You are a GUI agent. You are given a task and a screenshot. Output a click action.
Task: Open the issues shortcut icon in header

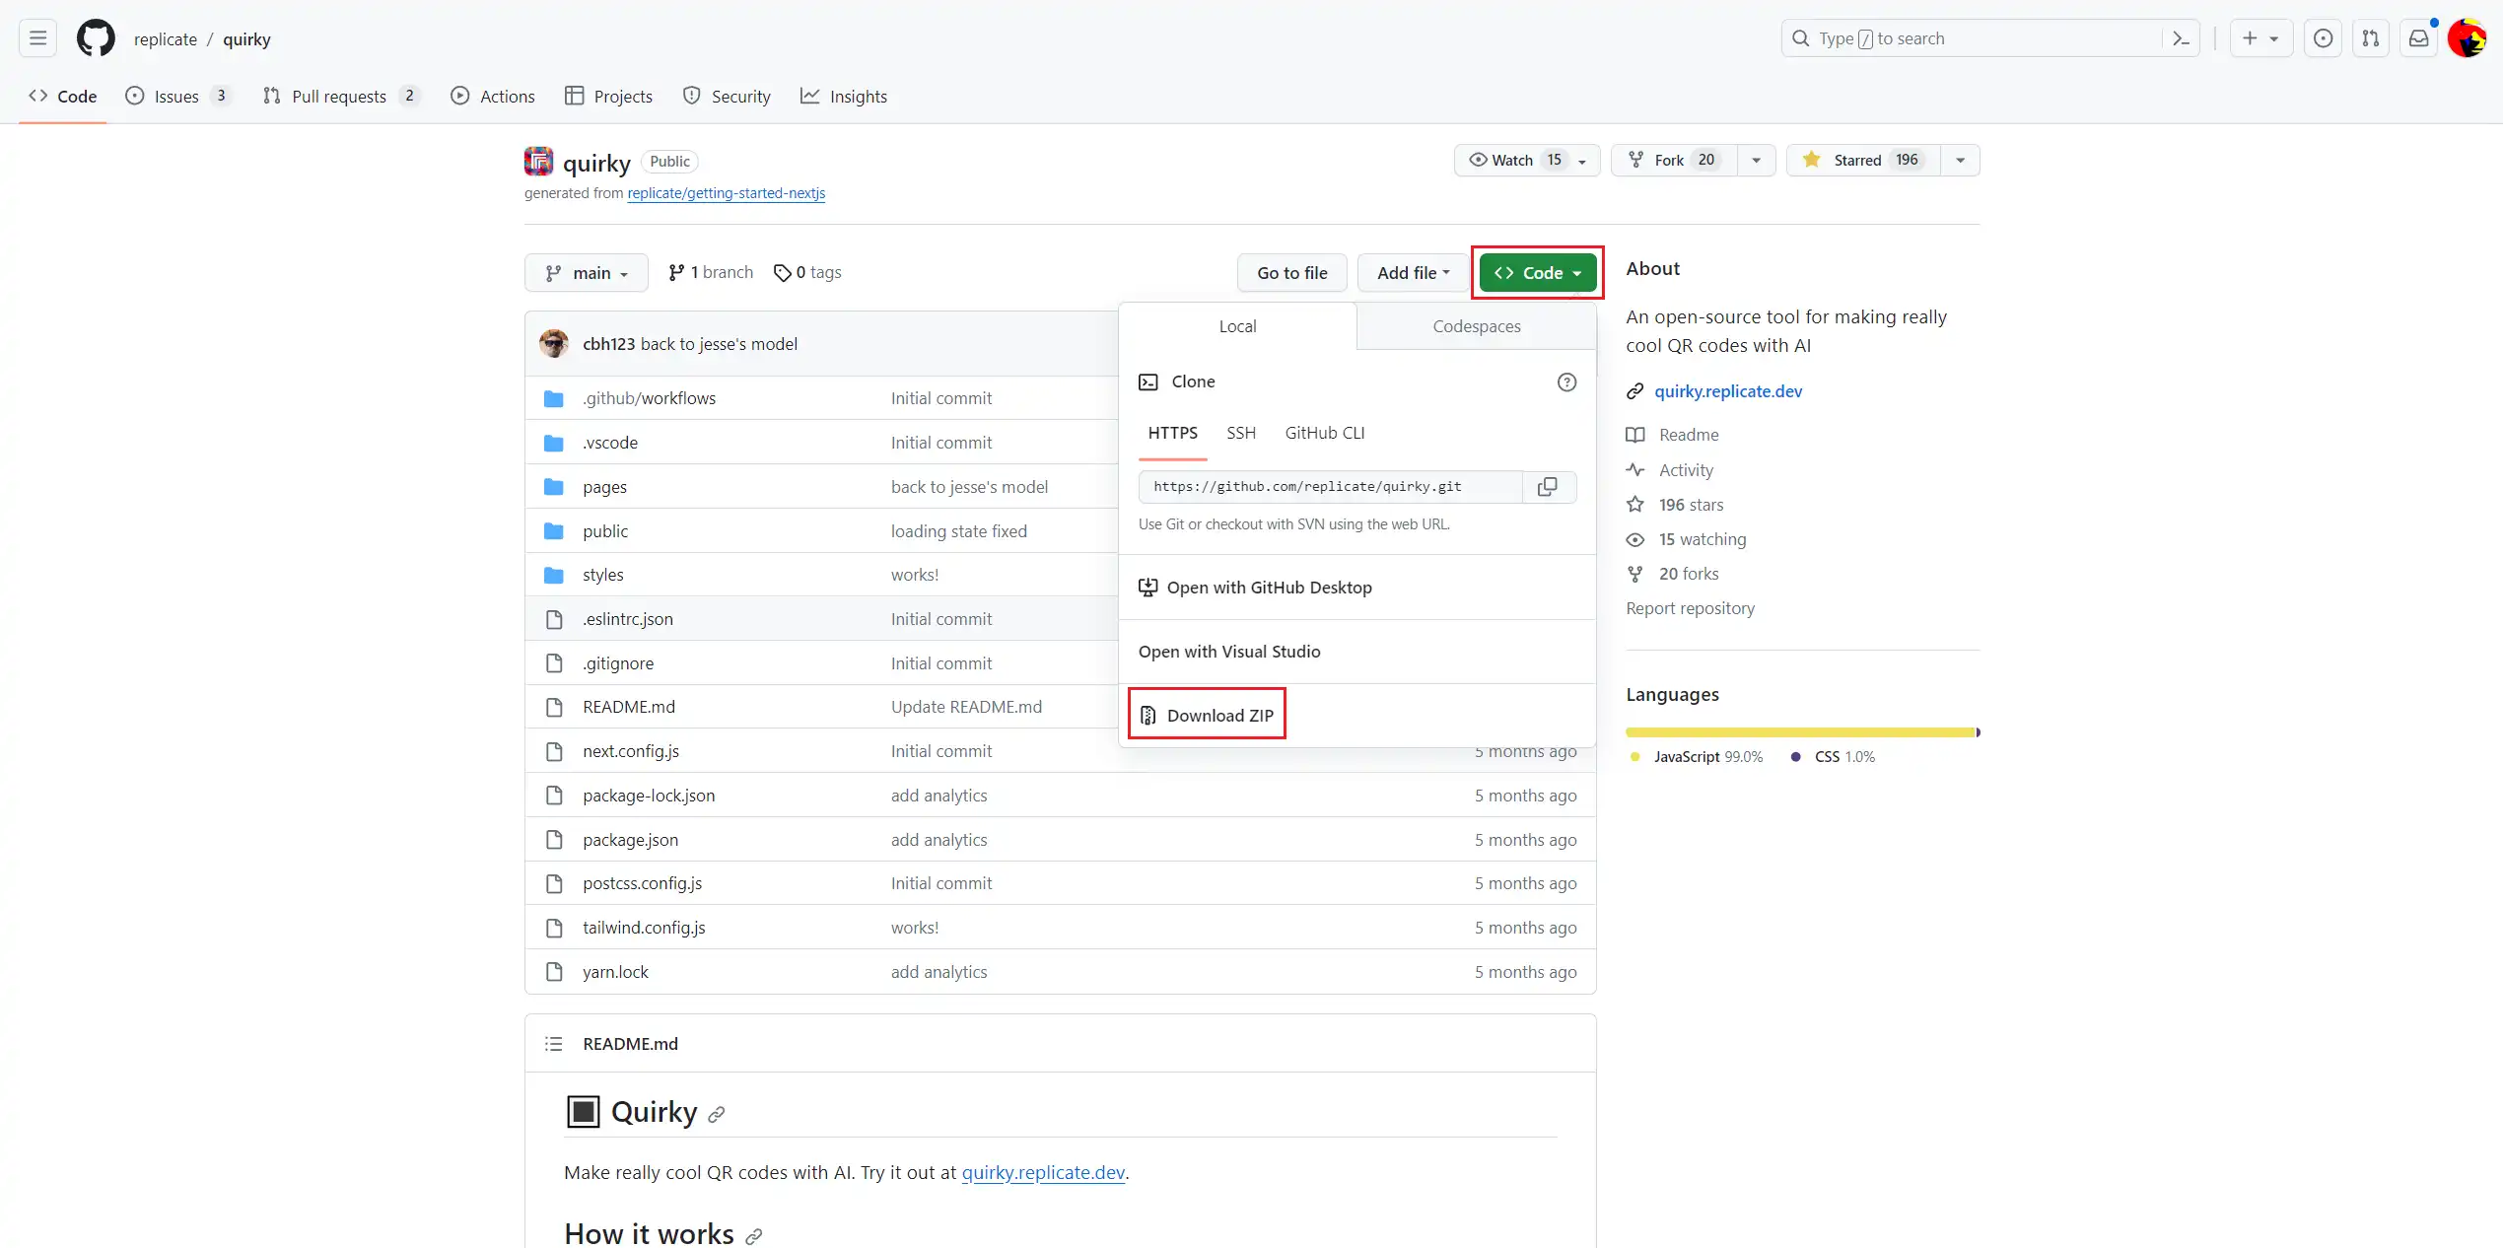point(2323,38)
